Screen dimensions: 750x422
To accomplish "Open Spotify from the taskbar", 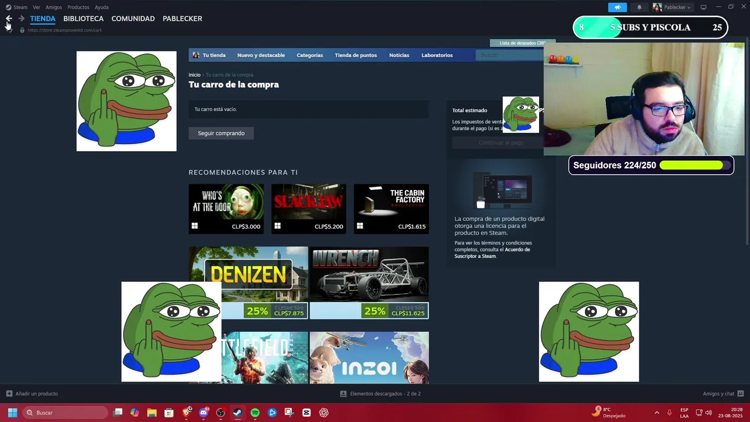I will [x=255, y=413].
